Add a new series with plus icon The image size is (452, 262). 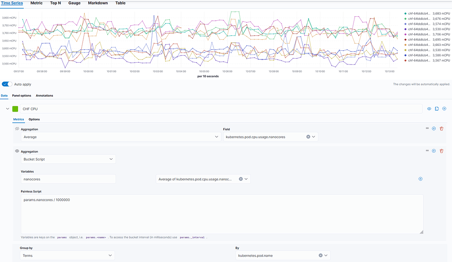[444, 109]
